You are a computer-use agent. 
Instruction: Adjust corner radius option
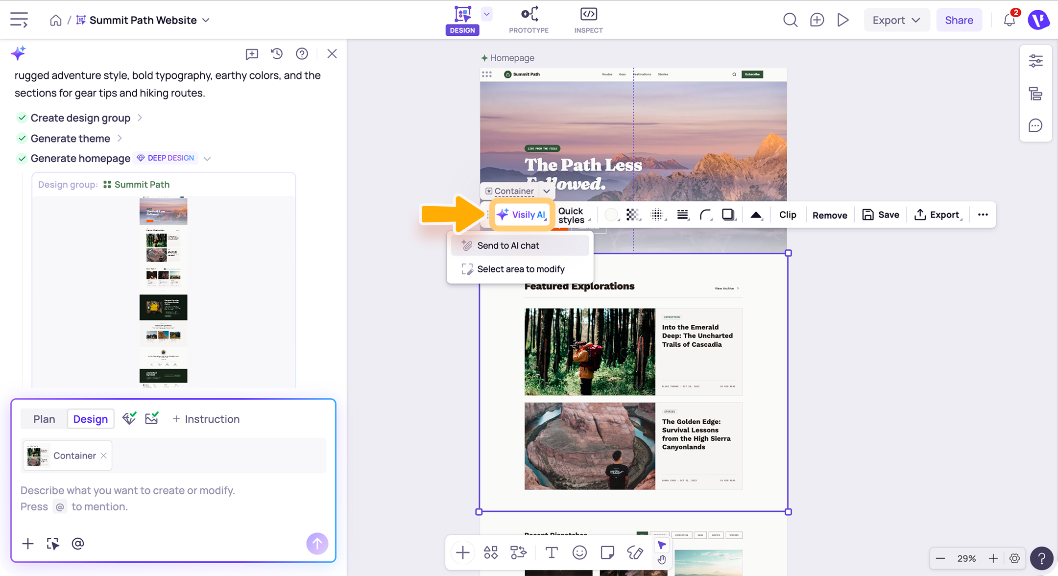(706, 215)
